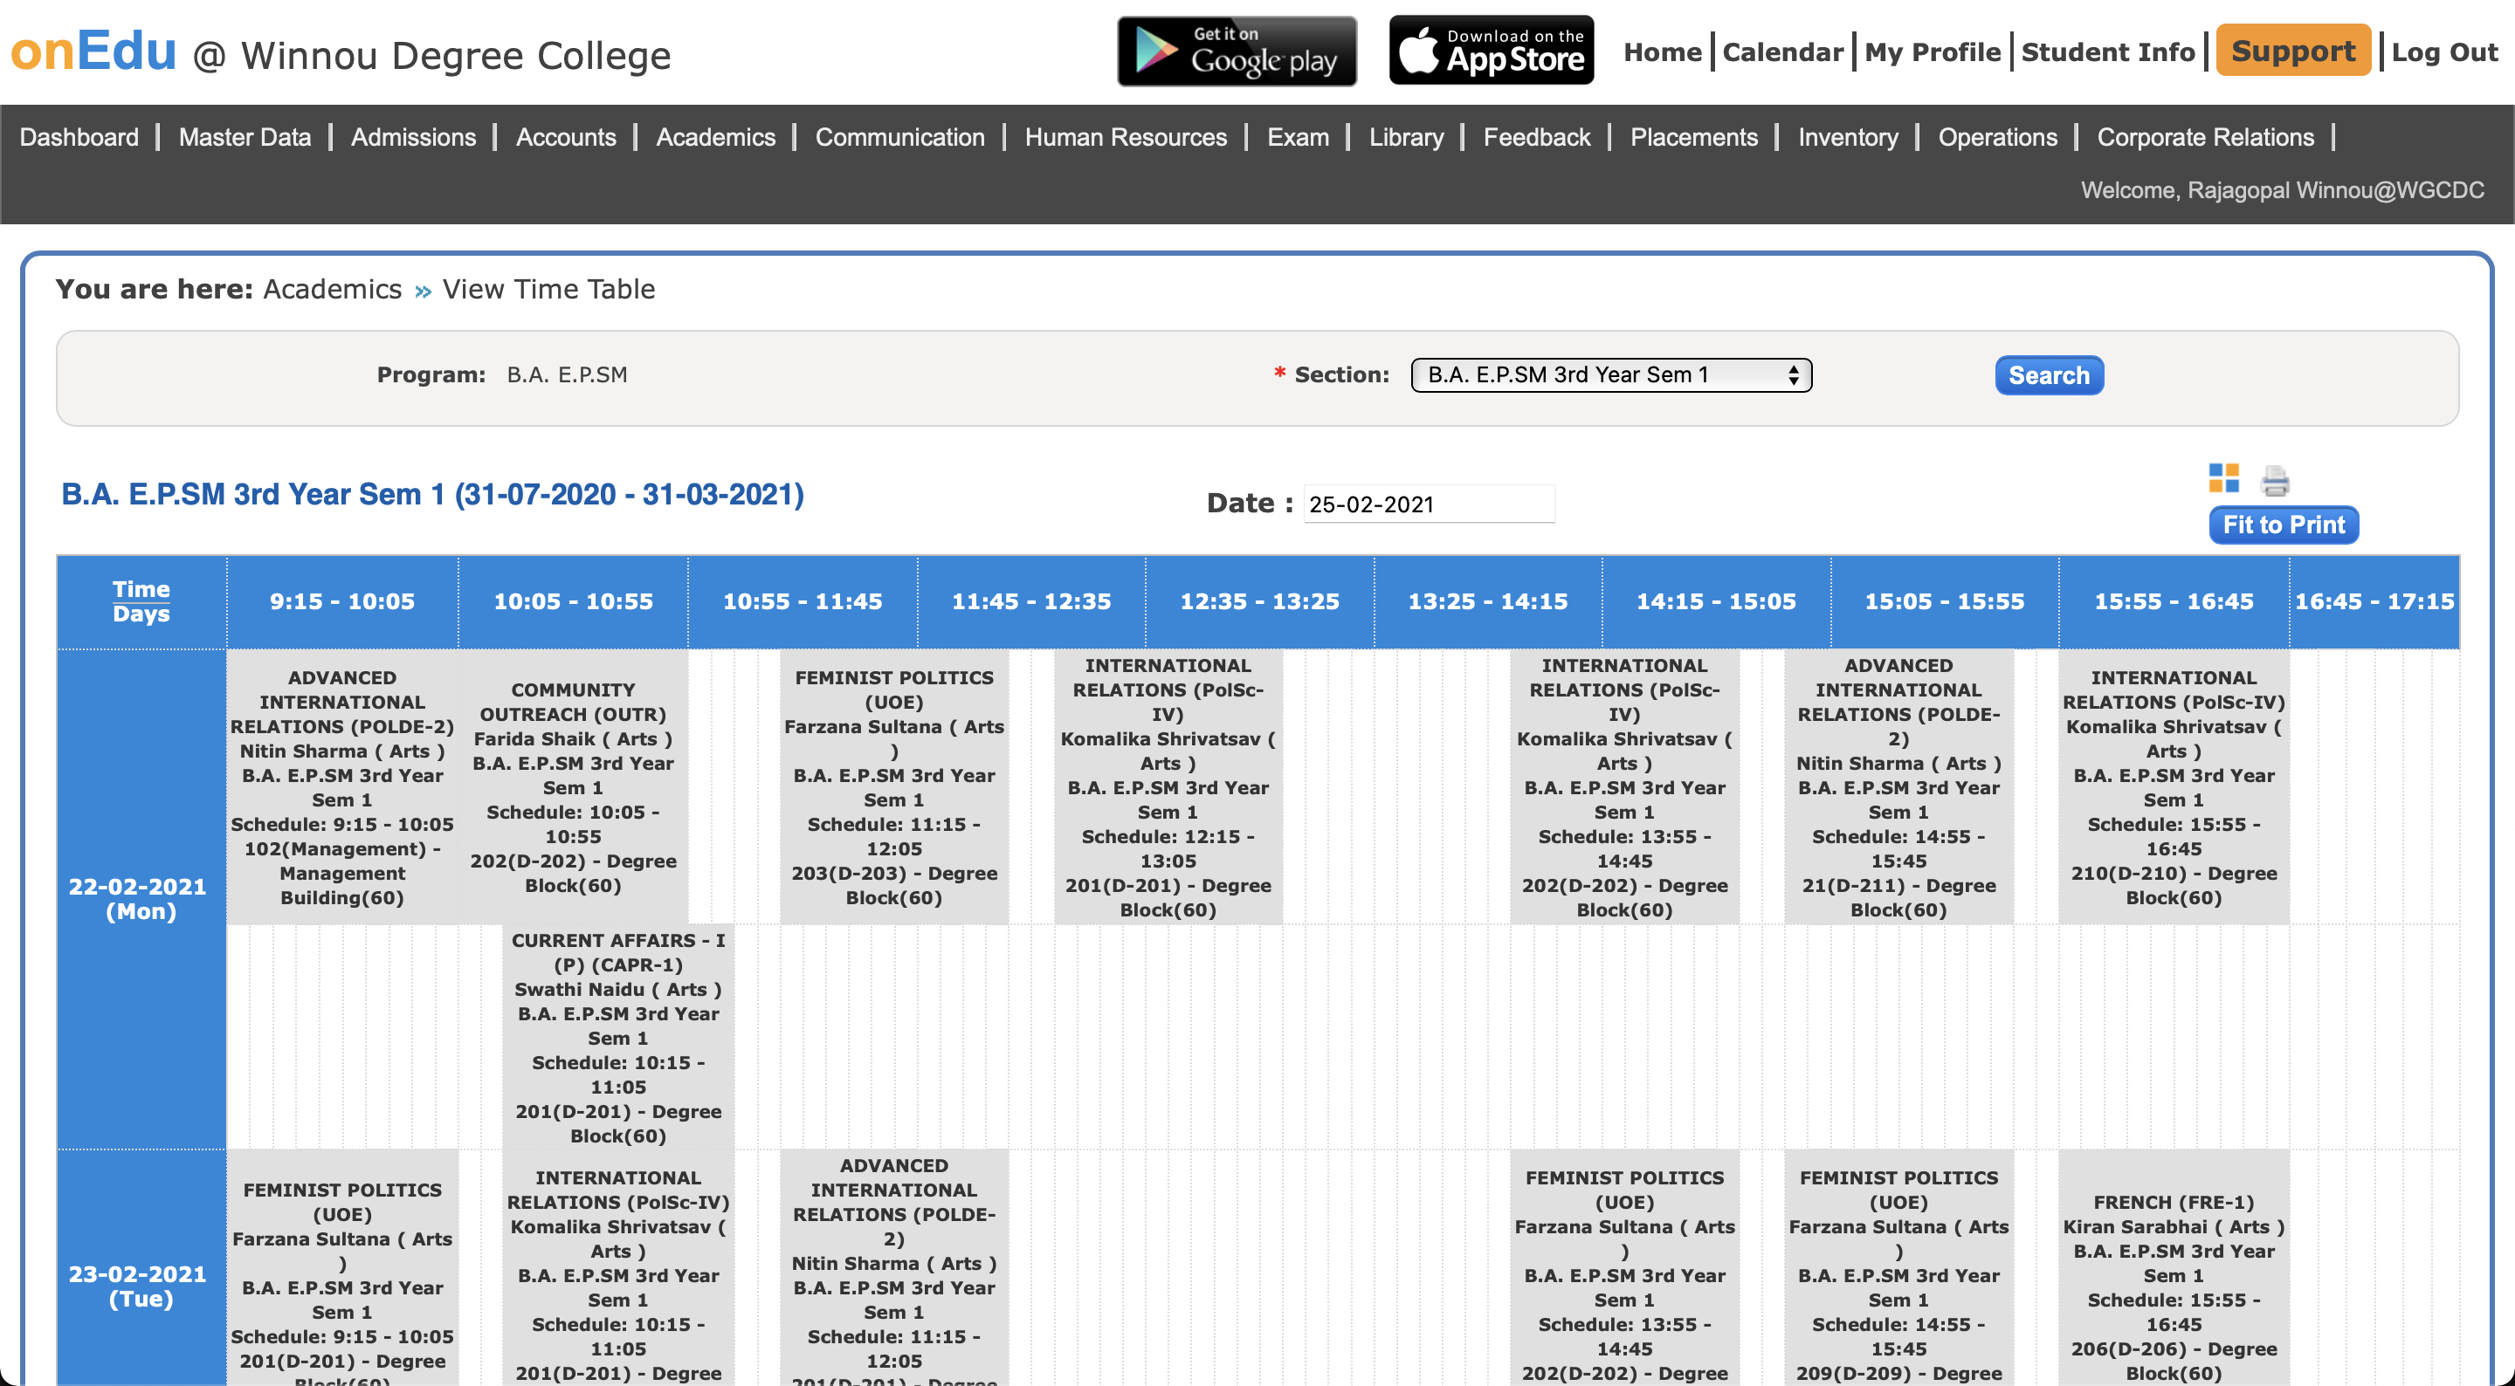The width and height of the screenshot is (2515, 1386).
Task: Open the Section dropdown
Action: click(x=1610, y=374)
